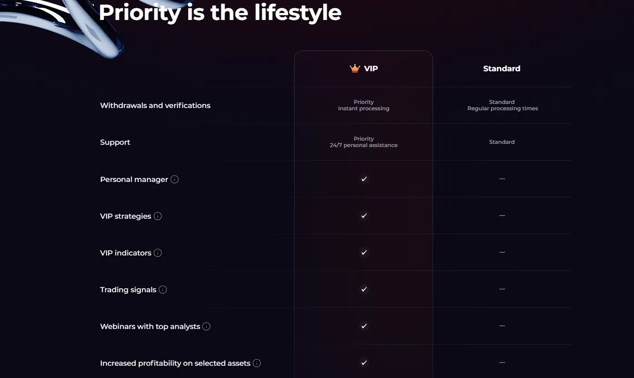Click the VIP crown icon

tap(354, 69)
